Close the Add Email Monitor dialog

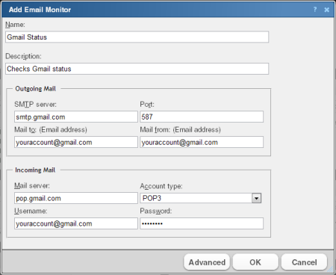click(x=326, y=10)
